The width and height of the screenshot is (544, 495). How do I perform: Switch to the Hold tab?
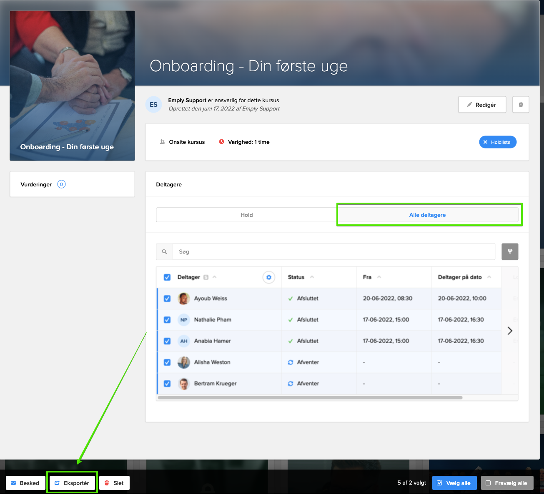(246, 215)
